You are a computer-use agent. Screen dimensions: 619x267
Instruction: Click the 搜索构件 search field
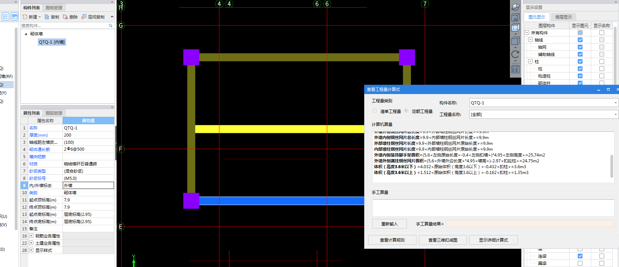[x=64, y=26]
